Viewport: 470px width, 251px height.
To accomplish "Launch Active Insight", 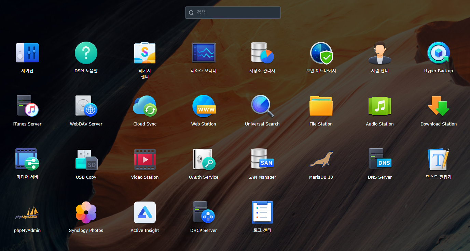I will coord(145,212).
